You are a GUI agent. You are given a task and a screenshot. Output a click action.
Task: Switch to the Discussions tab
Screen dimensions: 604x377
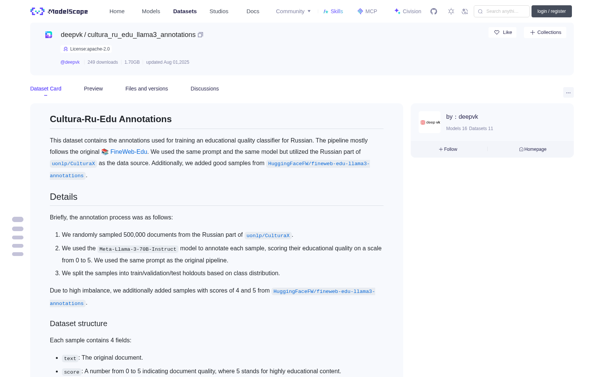pos(205,89)
